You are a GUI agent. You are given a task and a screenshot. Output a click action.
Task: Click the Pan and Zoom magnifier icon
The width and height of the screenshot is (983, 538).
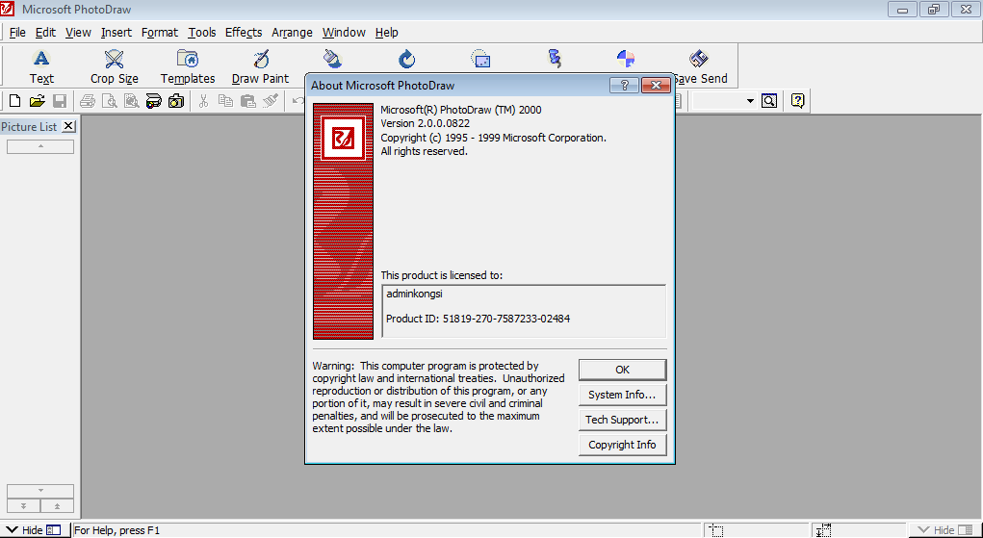(769, 100)
